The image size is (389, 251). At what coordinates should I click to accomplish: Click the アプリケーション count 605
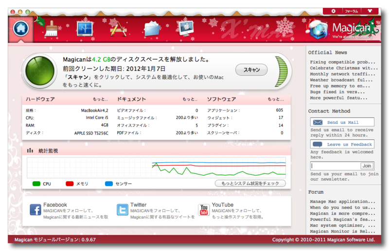pos(280,110)
